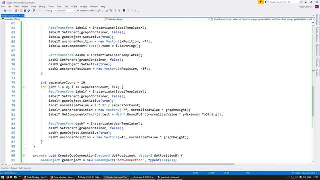Screen dimensions: 320x180
Task: Click the split editor handle above vertical scrollbar
Action: pos(313,23)
